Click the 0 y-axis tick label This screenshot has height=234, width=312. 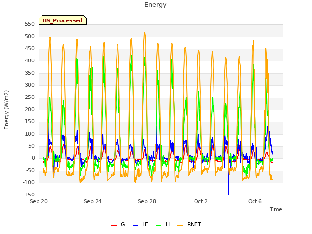(33, 158)
